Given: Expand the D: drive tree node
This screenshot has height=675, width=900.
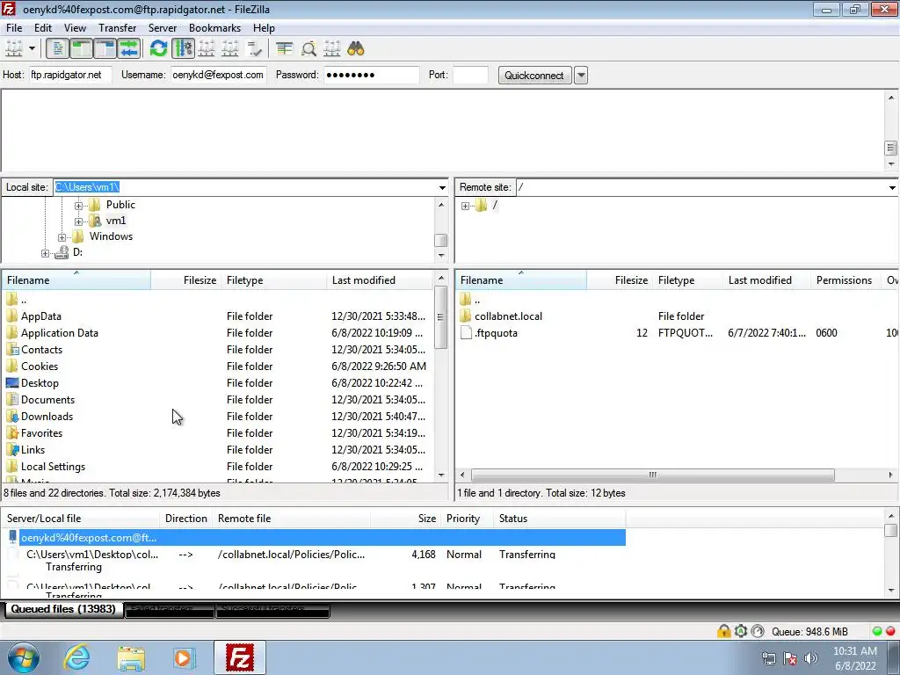Looking at the screenshot, I should [46, 253].
